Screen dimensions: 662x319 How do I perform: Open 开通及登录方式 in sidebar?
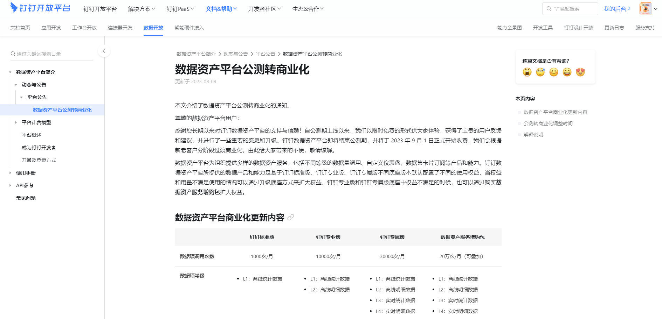[x=39, y=160]
